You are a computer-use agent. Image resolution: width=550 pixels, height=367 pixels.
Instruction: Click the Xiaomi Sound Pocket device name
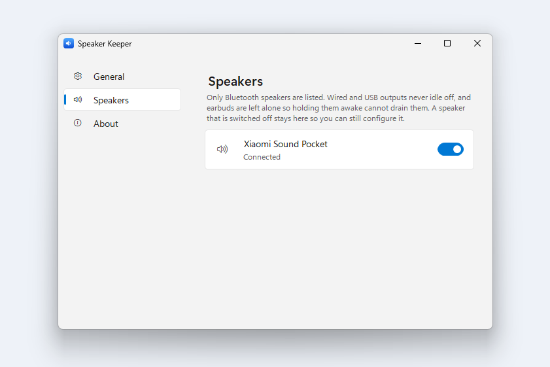286,144
